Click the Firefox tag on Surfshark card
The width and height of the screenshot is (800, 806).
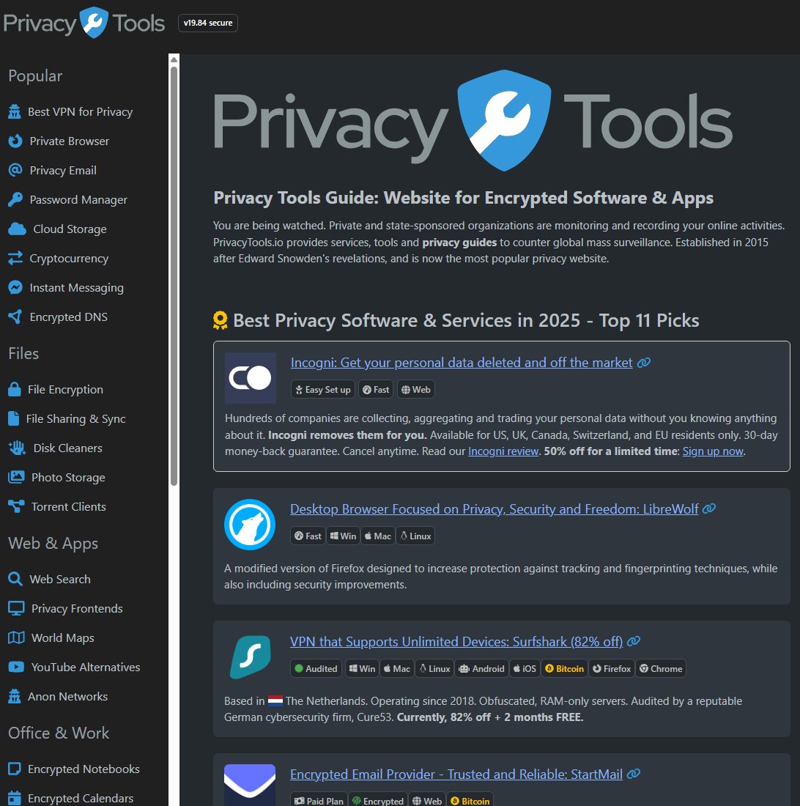(x=612, y=669)
